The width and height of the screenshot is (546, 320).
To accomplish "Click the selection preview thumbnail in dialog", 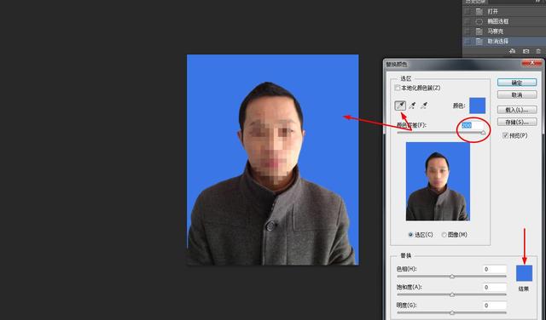I will [438, 181].
